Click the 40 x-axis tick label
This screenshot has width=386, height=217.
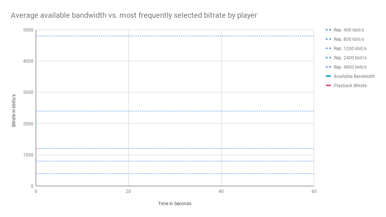(221, 191)
